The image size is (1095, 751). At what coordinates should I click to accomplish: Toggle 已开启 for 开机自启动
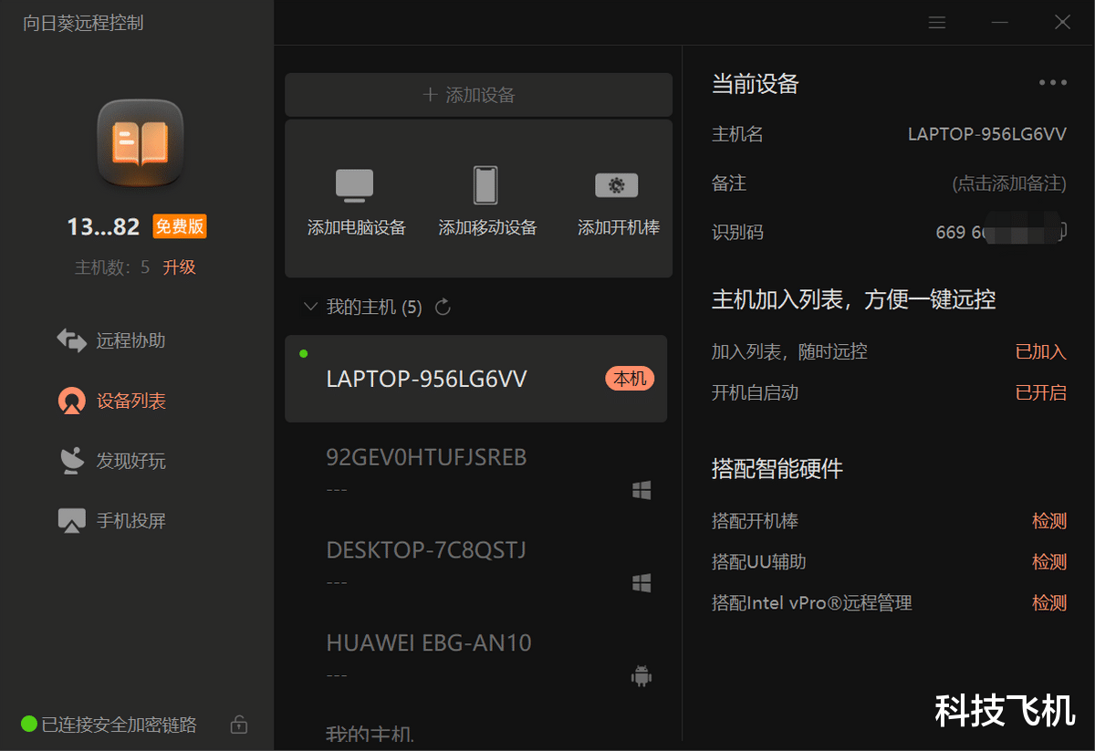pos(1041,392)
